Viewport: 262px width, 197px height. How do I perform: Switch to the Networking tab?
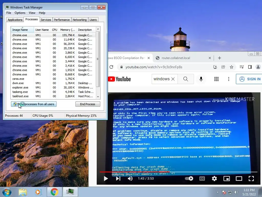[x=80, y=20]
